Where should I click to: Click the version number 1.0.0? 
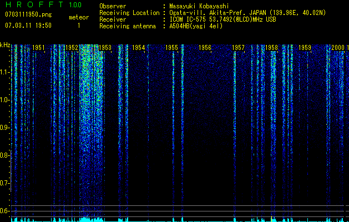point(75,4)
